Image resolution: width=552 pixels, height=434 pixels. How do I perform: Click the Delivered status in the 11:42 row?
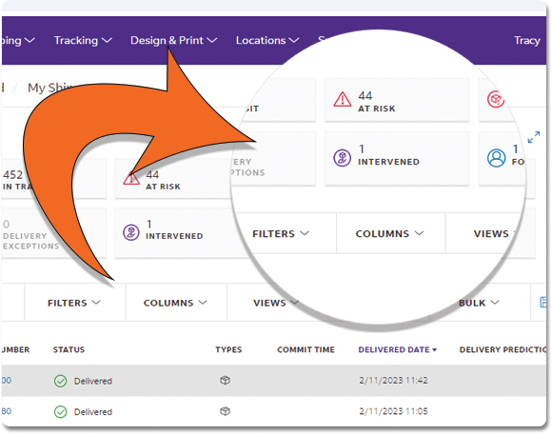93,381
